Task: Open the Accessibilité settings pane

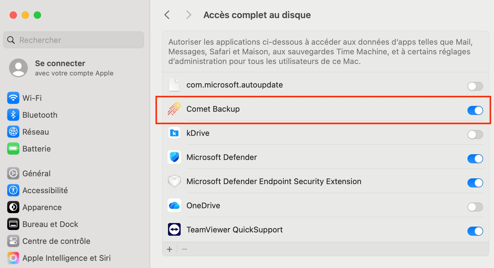Action: click(x=45, y=190)
